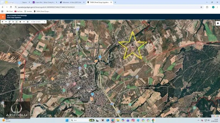Open Task View from taskbar
220x123 pixels.
(97, 120)
